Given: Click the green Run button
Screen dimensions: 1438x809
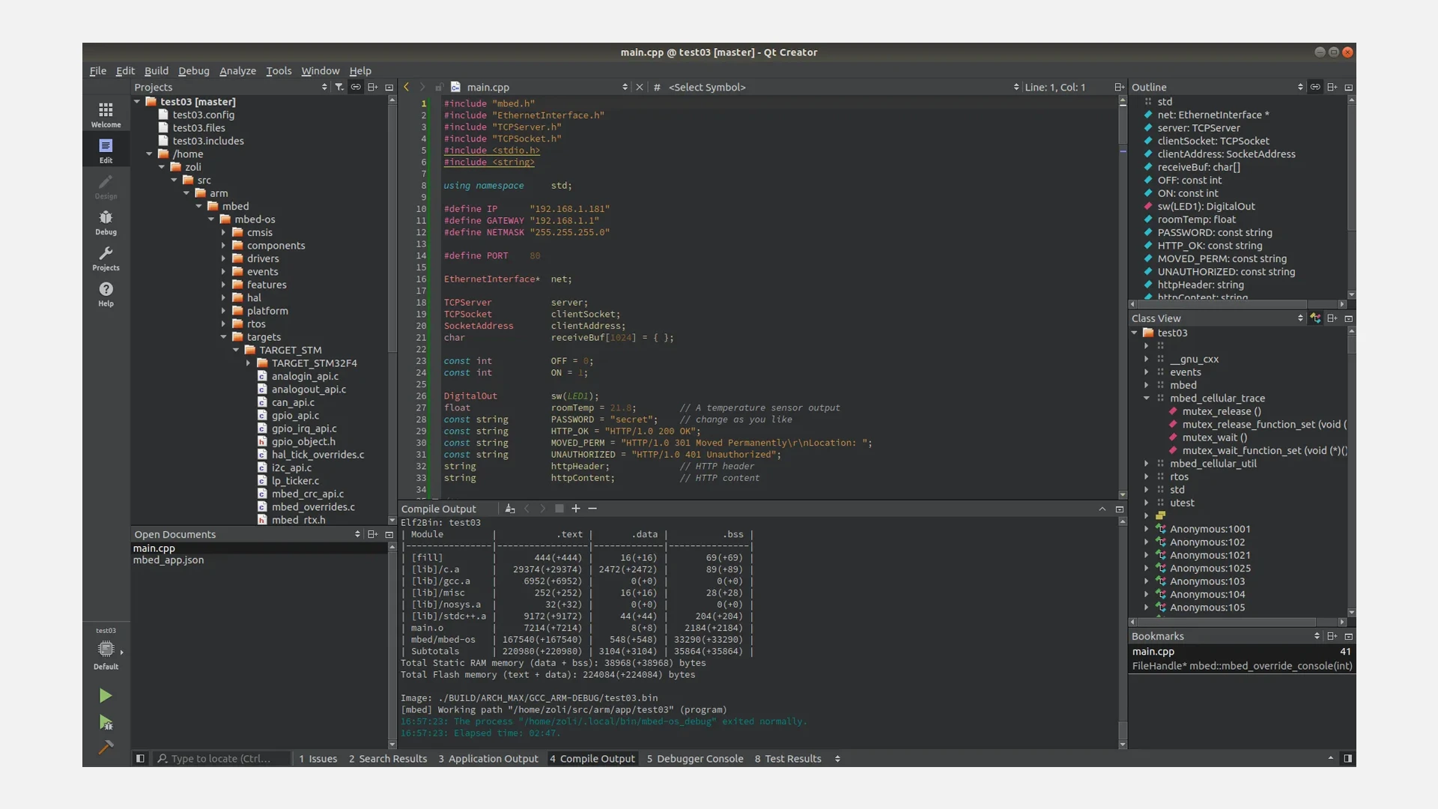Looking at the screenshot, I should coord(106,696).
